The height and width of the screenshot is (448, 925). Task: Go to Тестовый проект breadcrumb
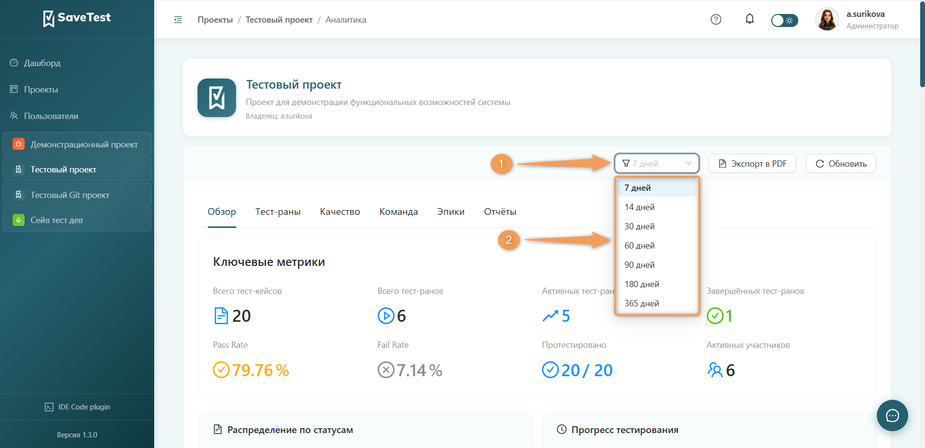(279, 20)
